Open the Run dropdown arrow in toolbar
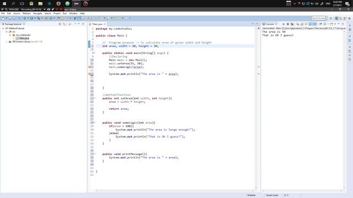 (35, 18)
